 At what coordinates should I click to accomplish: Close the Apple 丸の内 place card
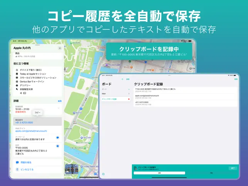(60, 48)
